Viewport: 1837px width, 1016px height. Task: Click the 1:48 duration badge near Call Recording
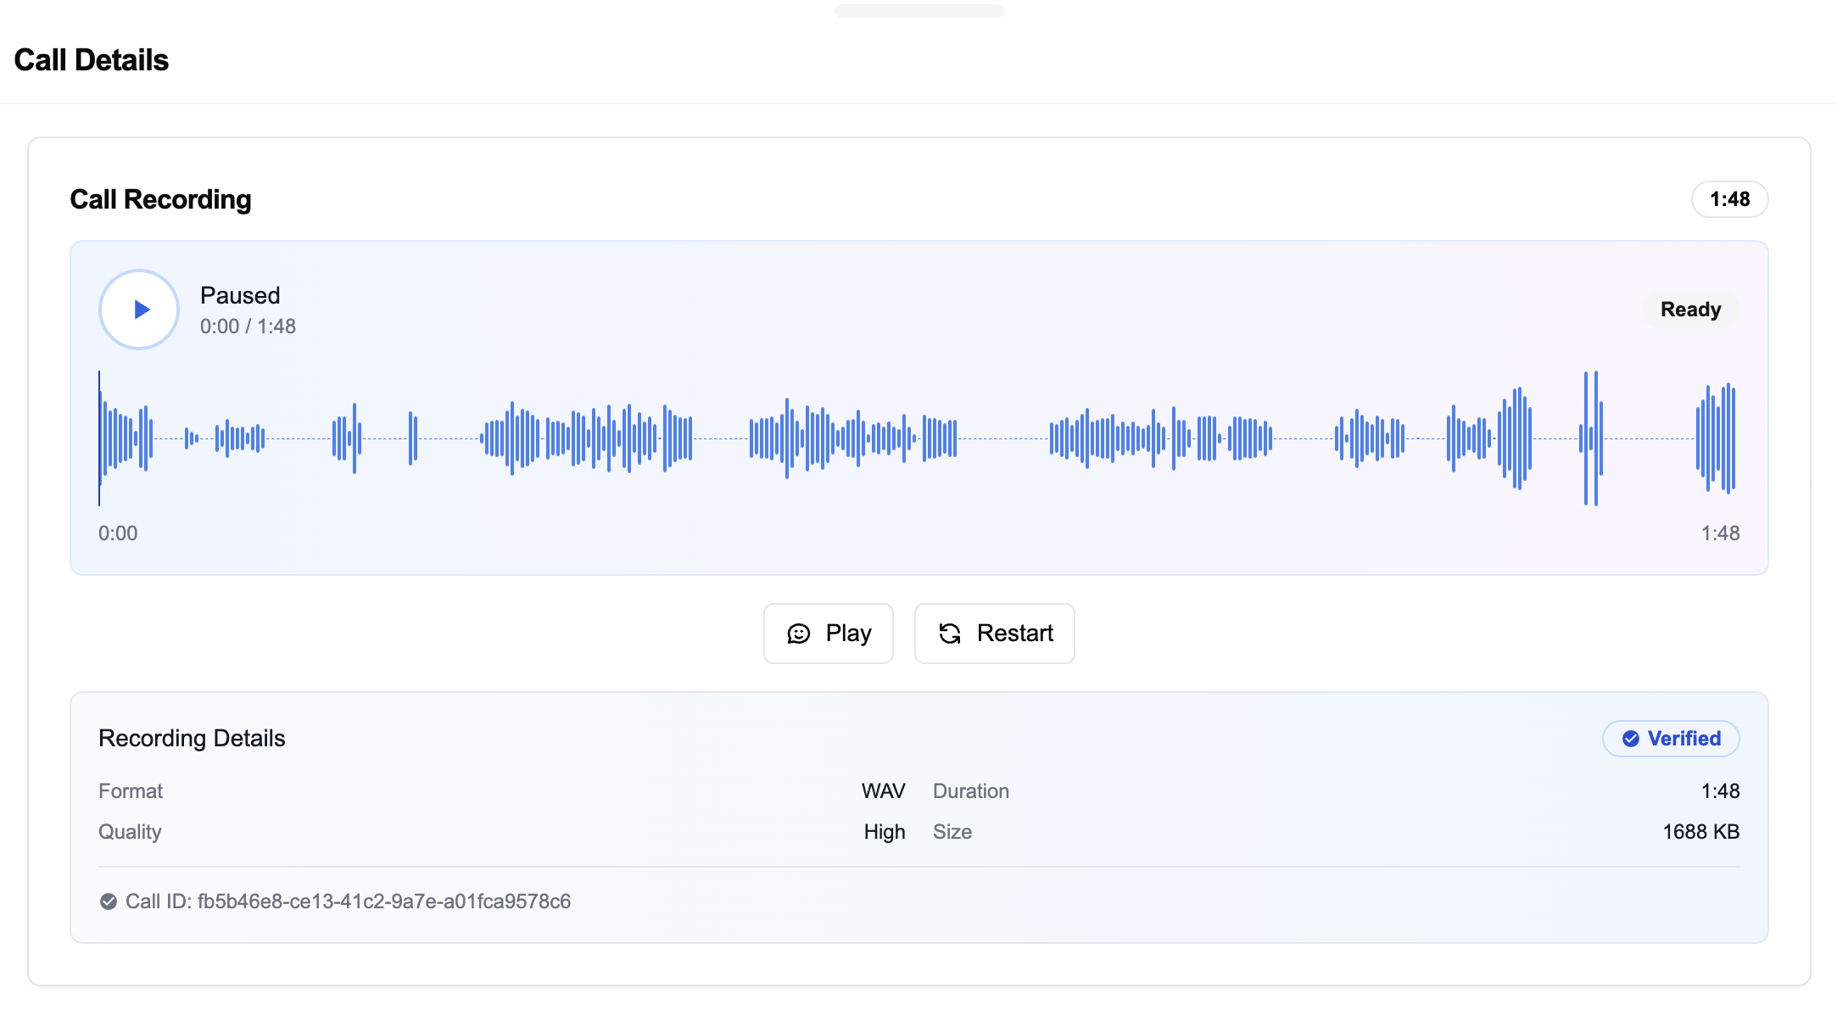[x=1728, y=199]
